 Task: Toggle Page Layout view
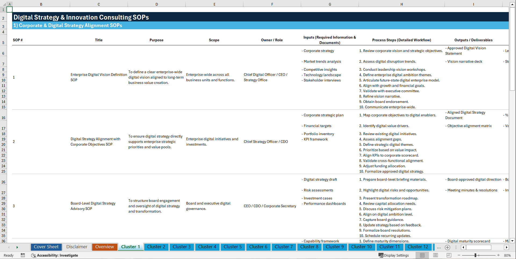tap(435, 255)
